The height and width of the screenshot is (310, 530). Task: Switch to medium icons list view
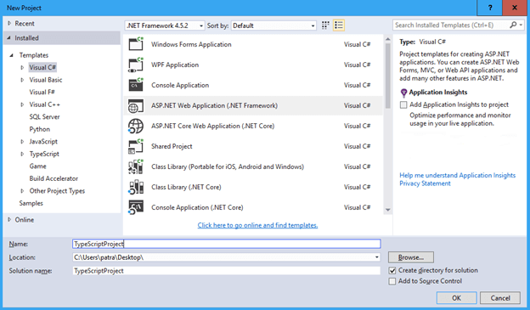[x=339, y=25]
